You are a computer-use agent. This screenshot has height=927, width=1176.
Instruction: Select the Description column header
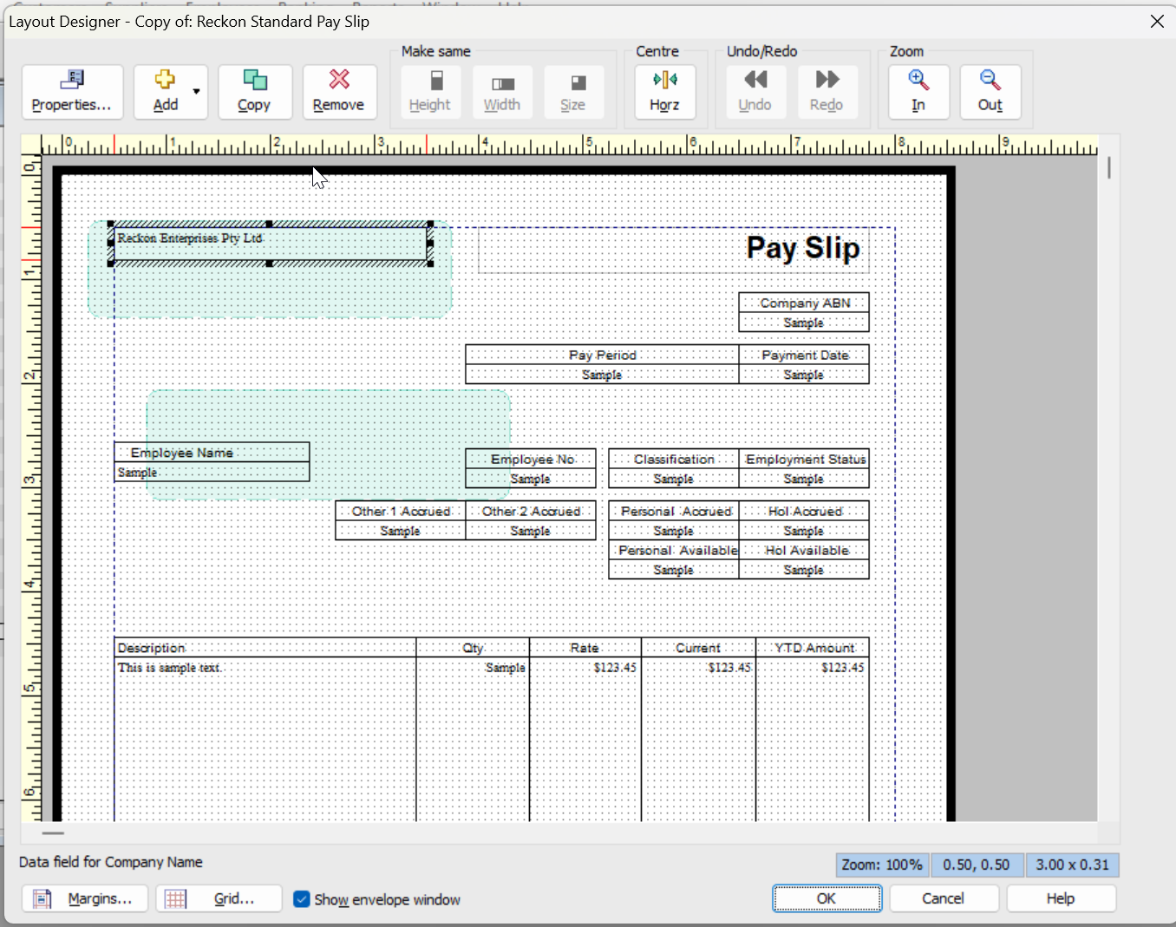point(265,648)
